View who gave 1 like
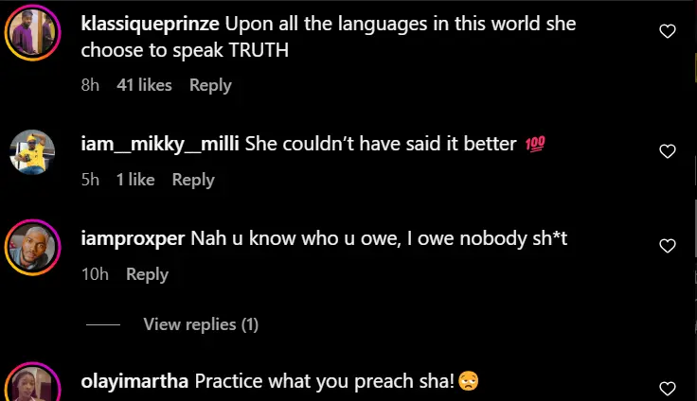Image resolution: width=697 pixels, height=401 pixels. (135, 180)
